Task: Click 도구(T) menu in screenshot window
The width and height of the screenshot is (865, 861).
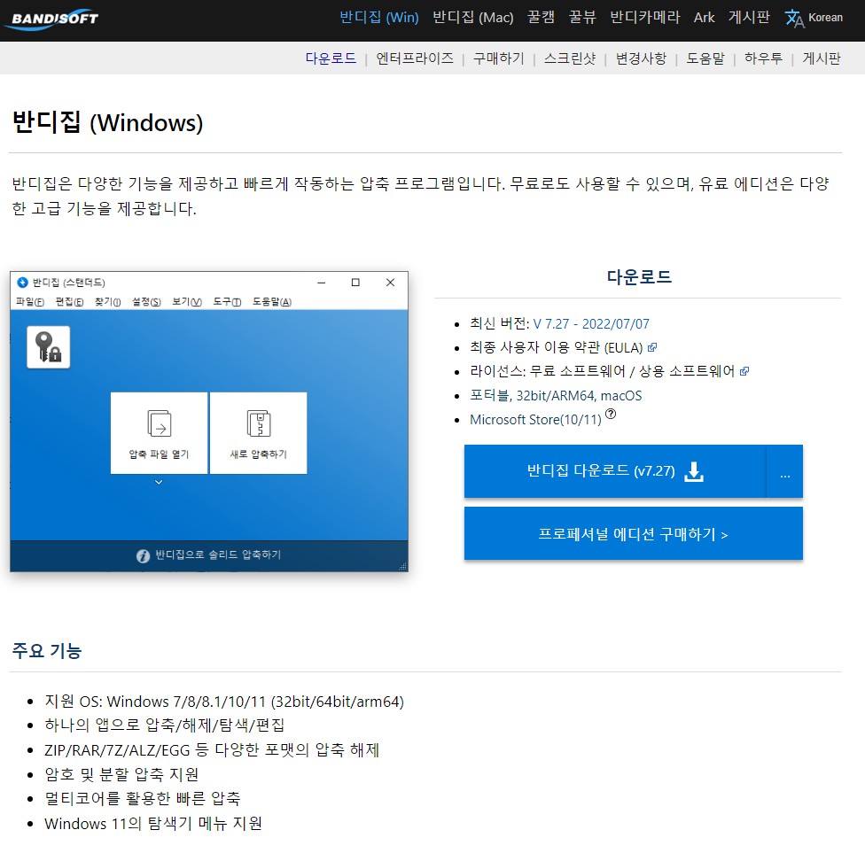Action: pyautogui.click(x=227, y=301)
